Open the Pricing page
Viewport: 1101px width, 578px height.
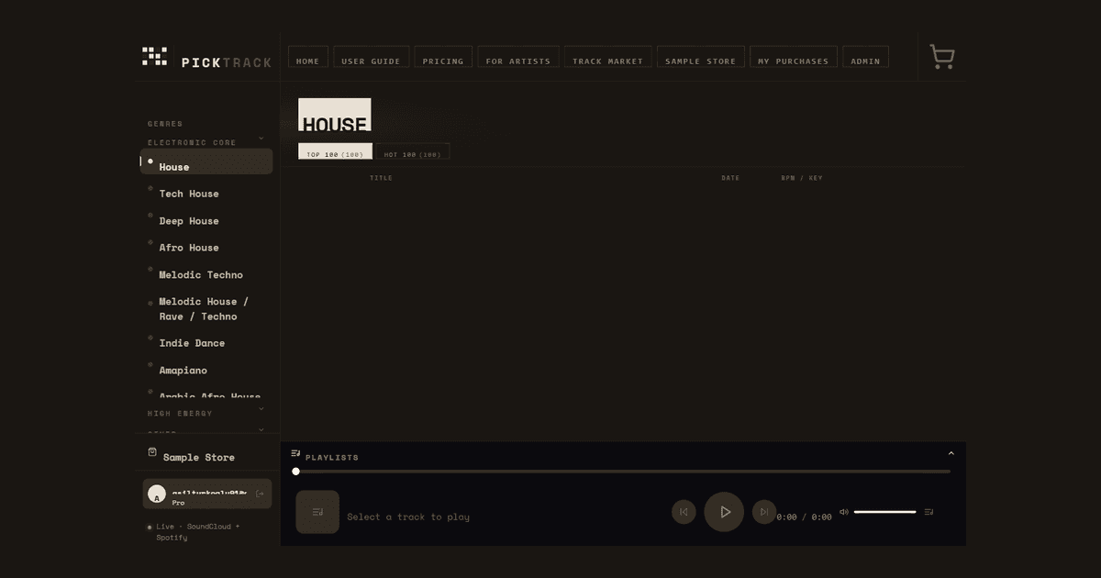[x=443, y=57]
